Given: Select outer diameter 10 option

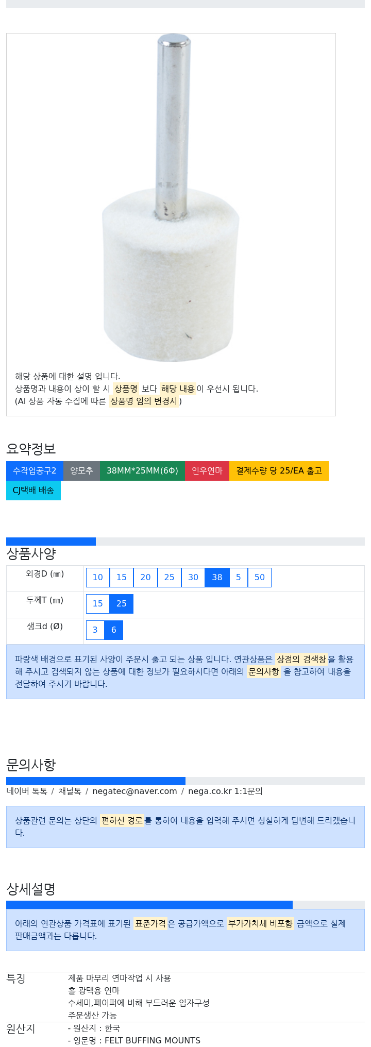Looking at the screenshot, I should [98, 577].
